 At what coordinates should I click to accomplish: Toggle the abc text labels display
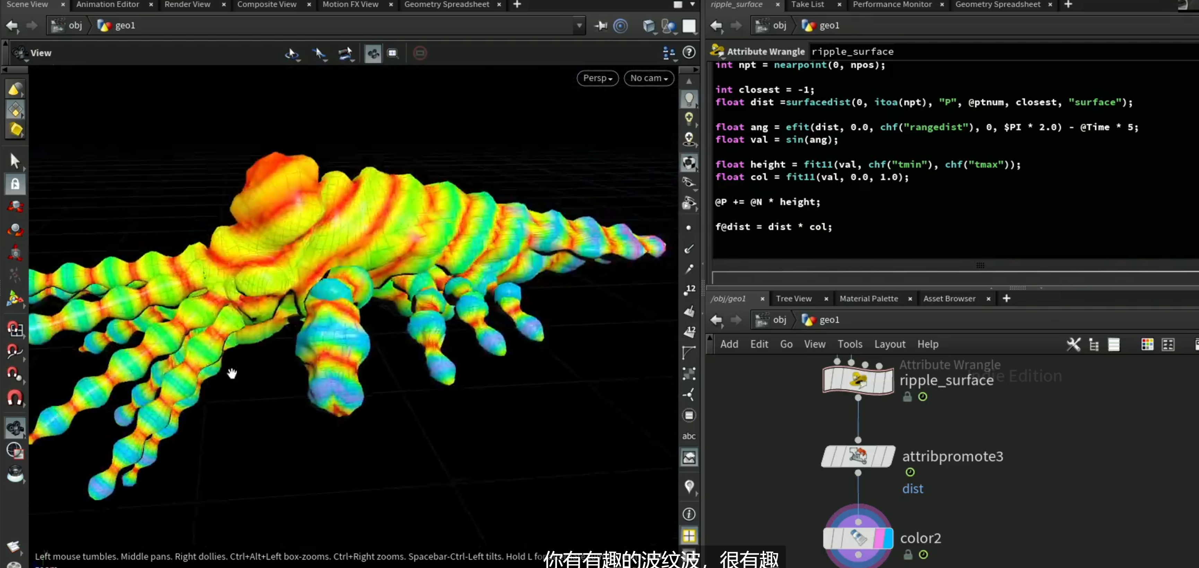688,436
